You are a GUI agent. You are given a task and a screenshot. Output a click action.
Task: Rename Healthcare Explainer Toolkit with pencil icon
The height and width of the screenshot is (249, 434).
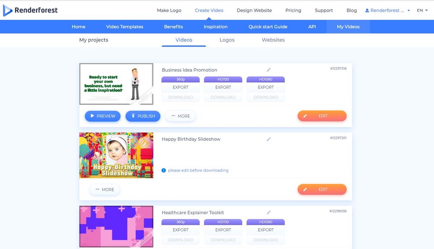pyautogui.click(x=269, y=212)
